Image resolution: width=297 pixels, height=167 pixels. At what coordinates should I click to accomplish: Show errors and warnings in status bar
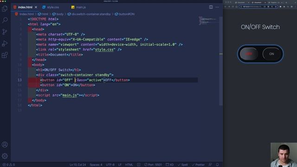9,165
